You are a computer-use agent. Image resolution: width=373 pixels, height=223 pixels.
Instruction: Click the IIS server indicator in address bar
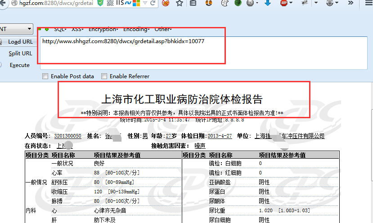(x=120, y=3)
